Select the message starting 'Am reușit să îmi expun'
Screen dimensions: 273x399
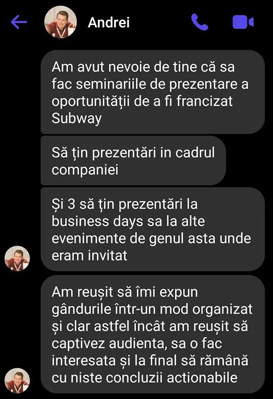pos(152,334)
